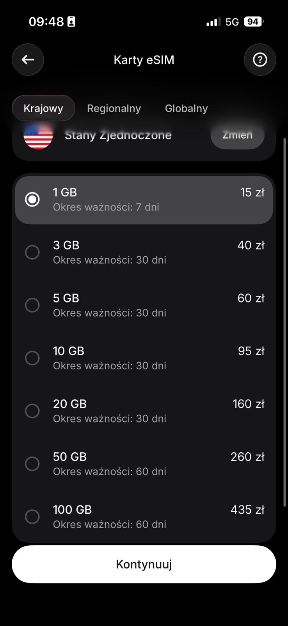The image size is (288, 626).
Task: Choose the 5 GB plan radio button
Action: [32, 305]
